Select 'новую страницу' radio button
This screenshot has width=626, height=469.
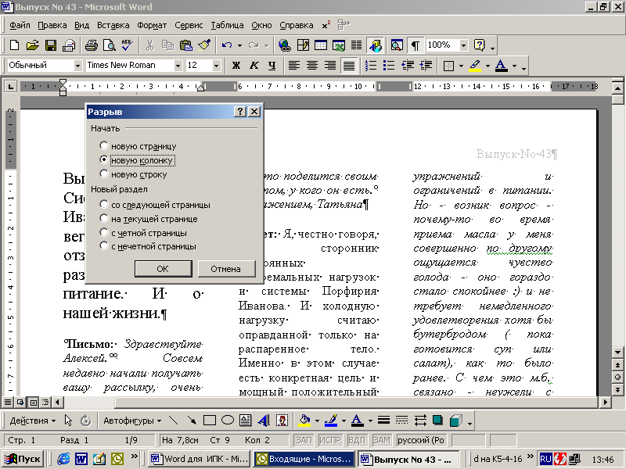104,145
